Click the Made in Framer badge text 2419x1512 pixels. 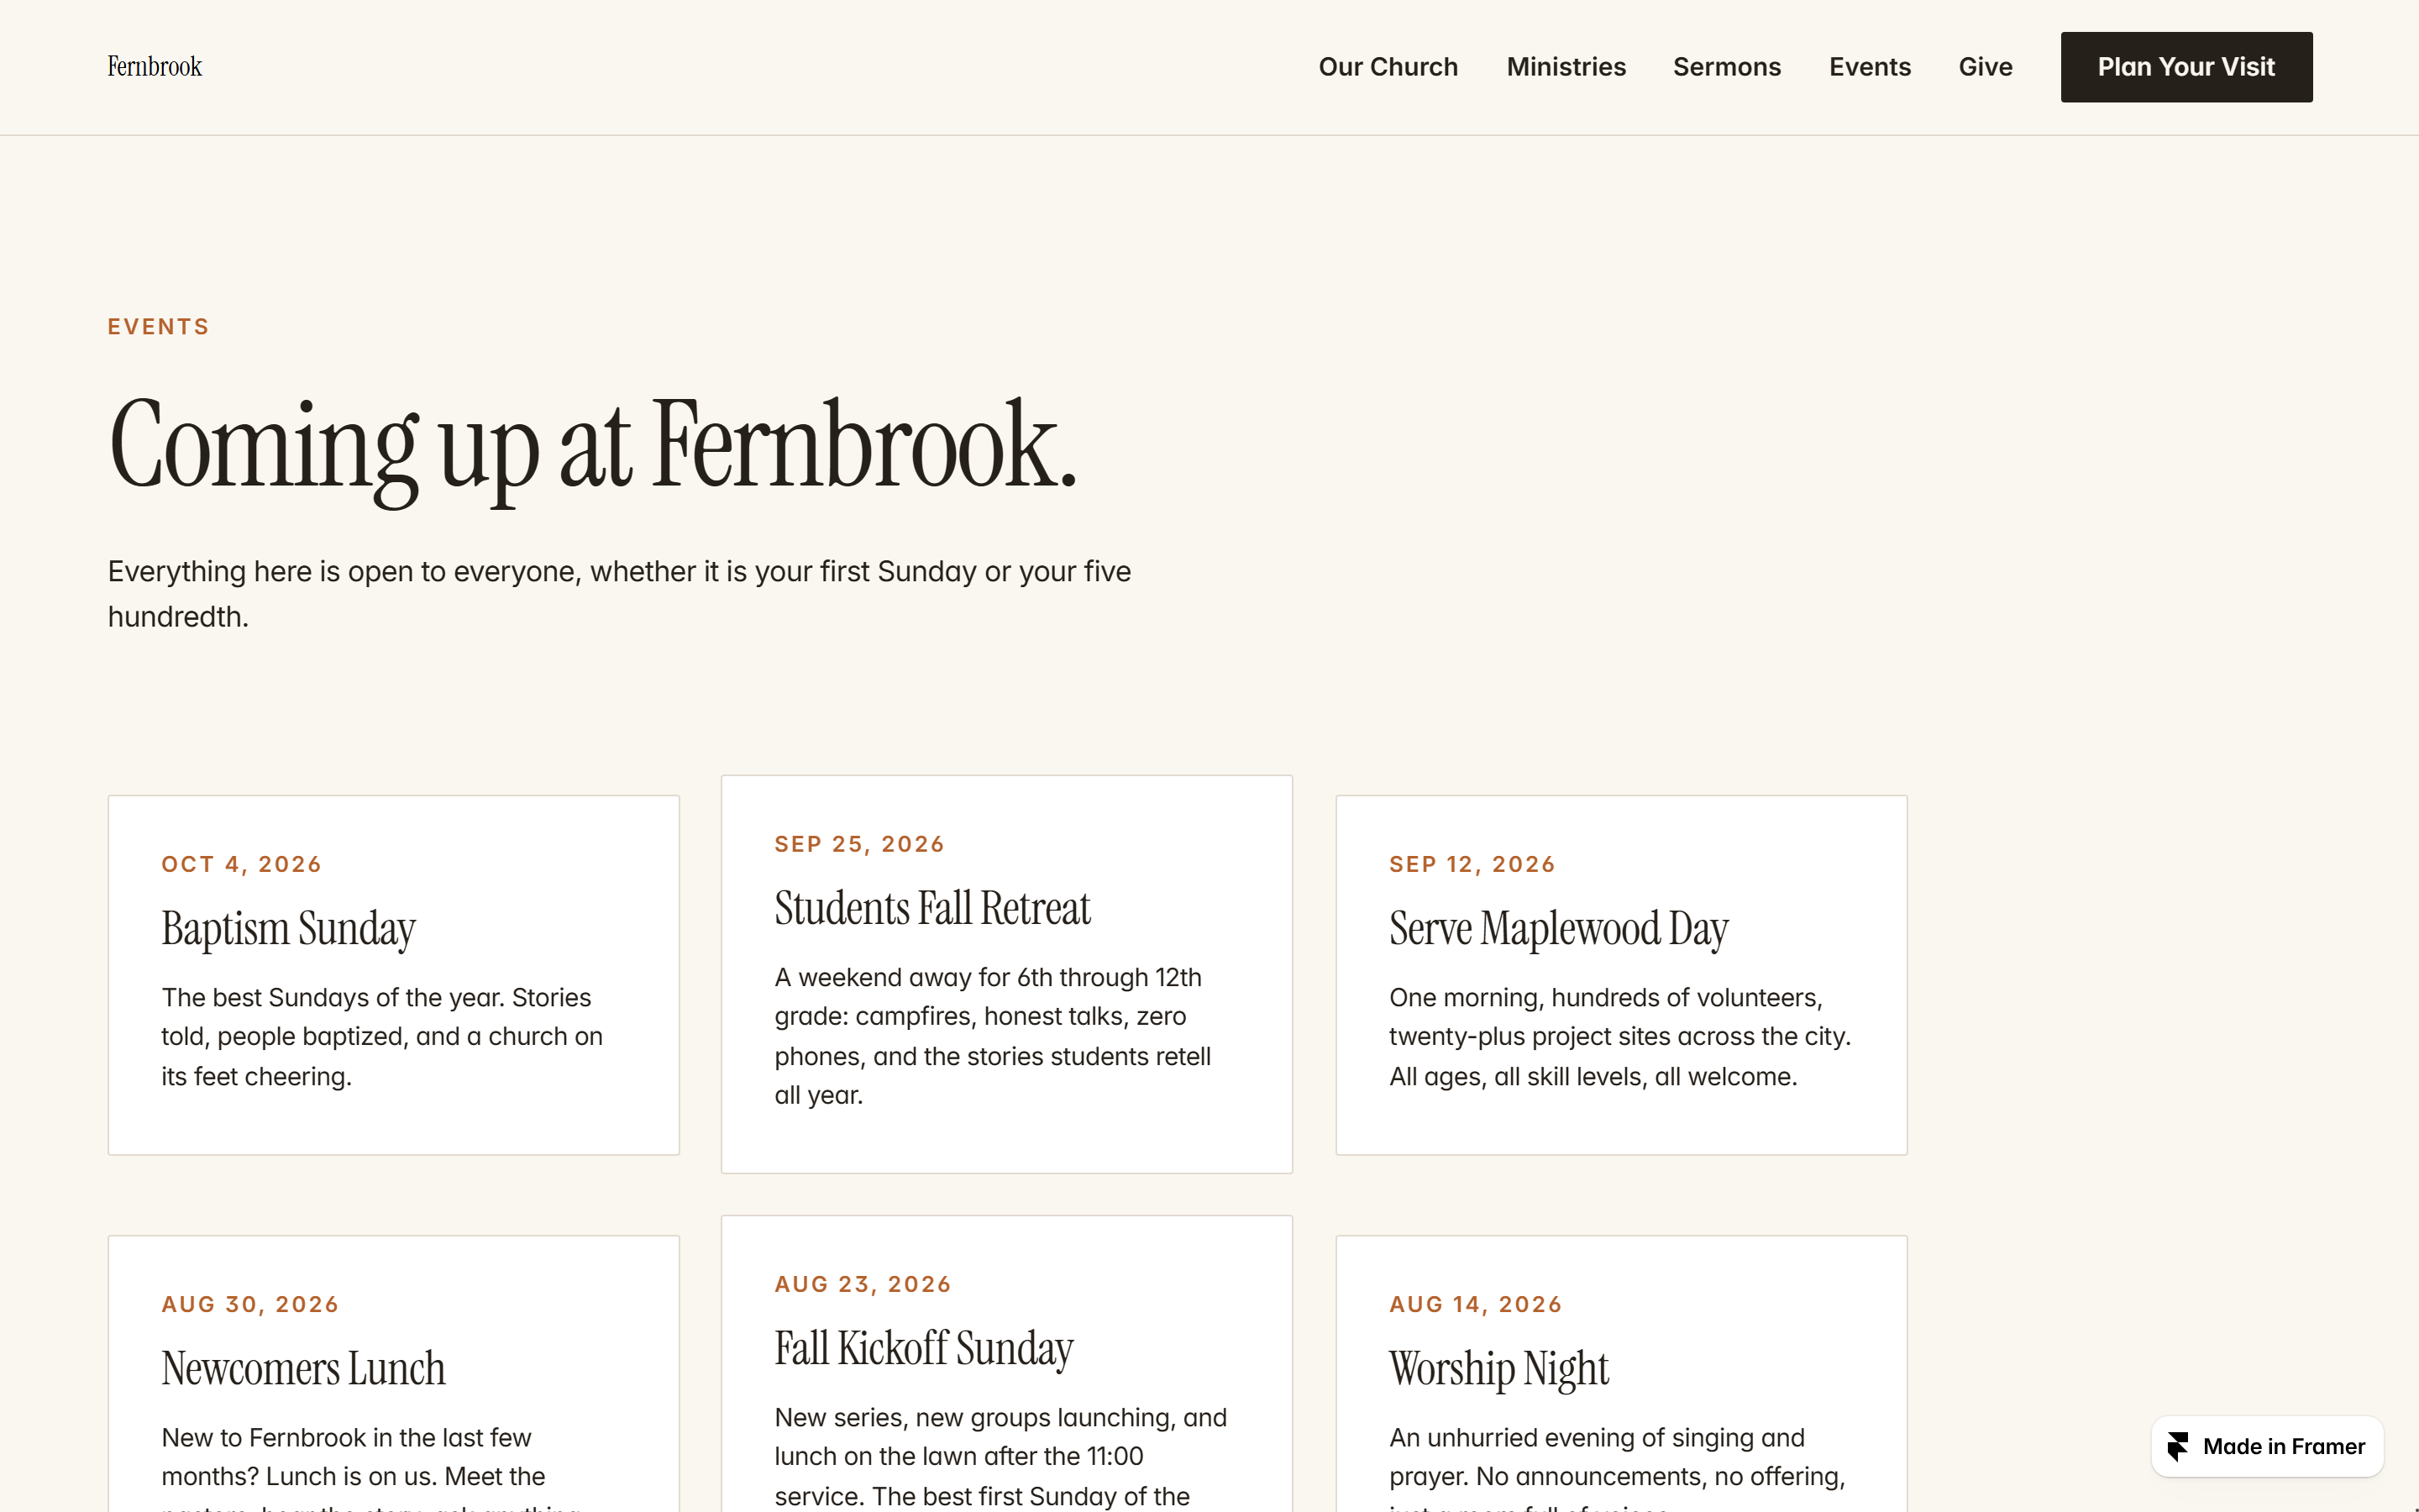point(2284,1446)
